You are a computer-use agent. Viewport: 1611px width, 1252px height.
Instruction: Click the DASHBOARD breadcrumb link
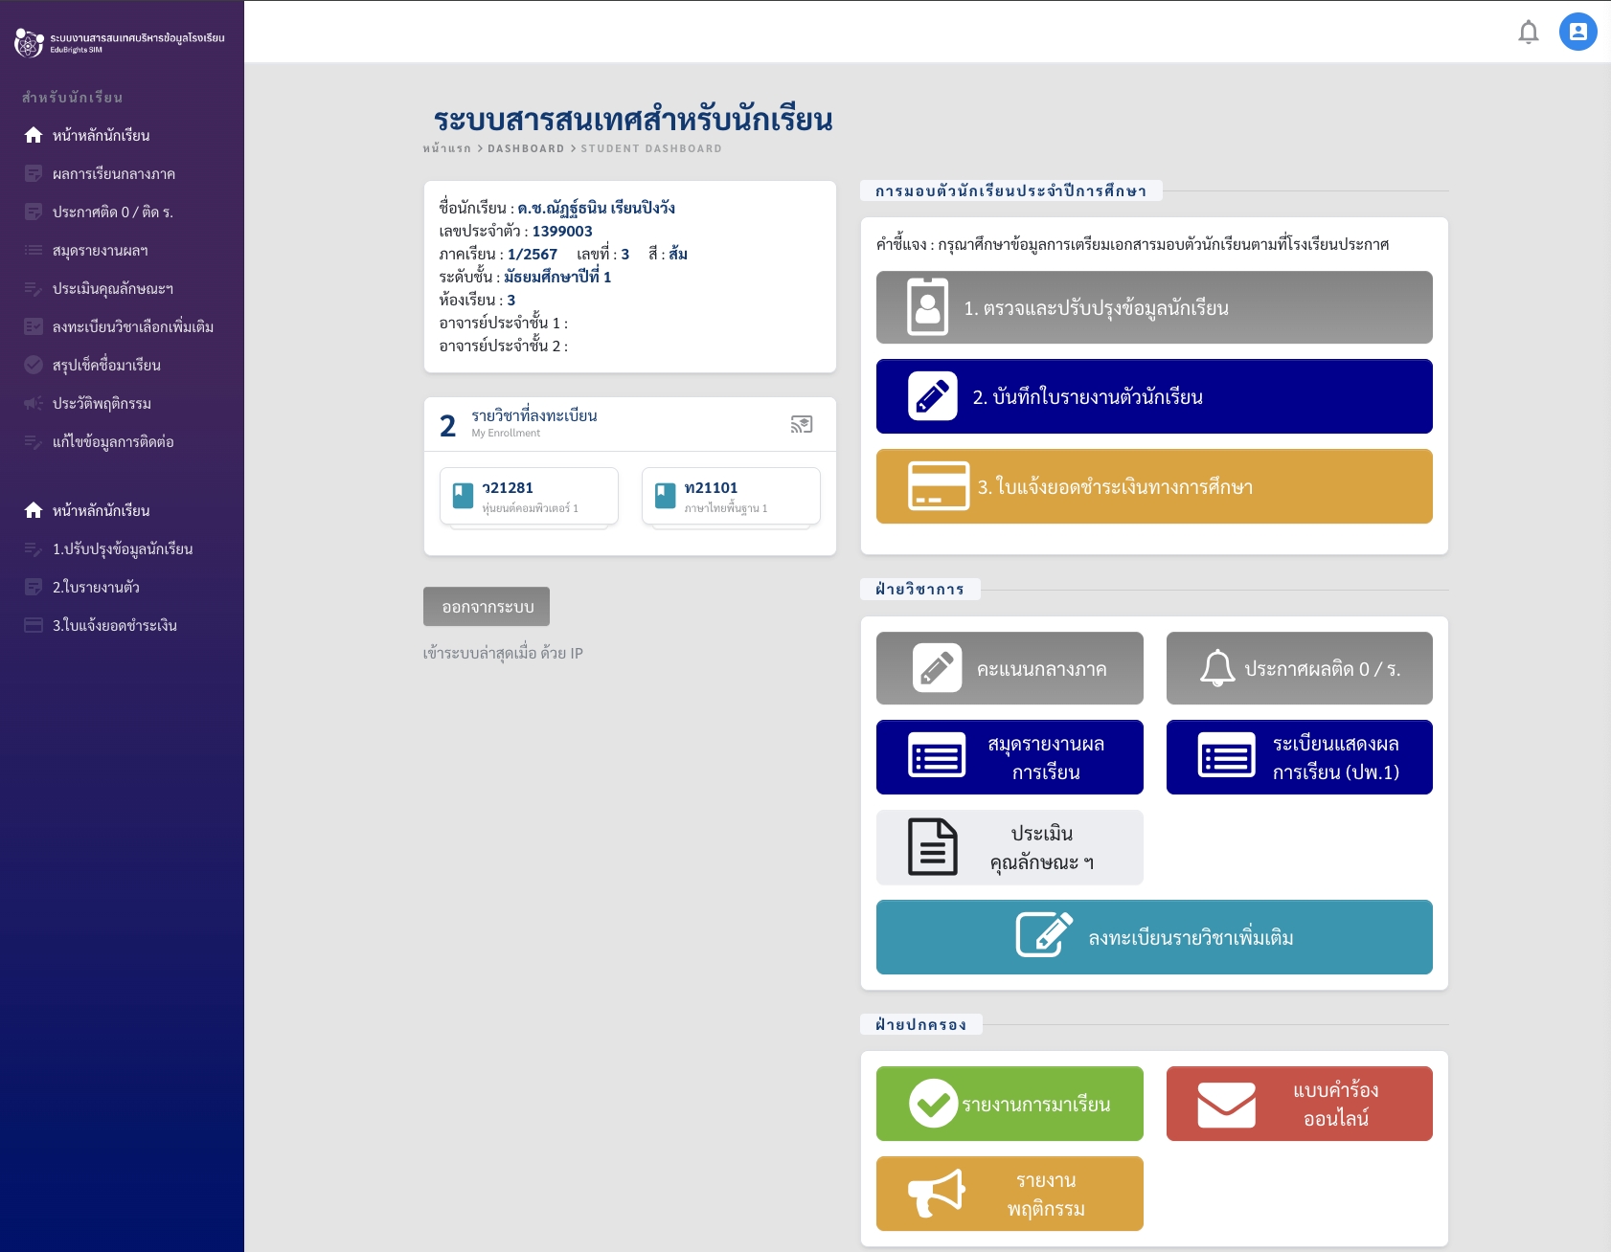[x=525, y=149]
